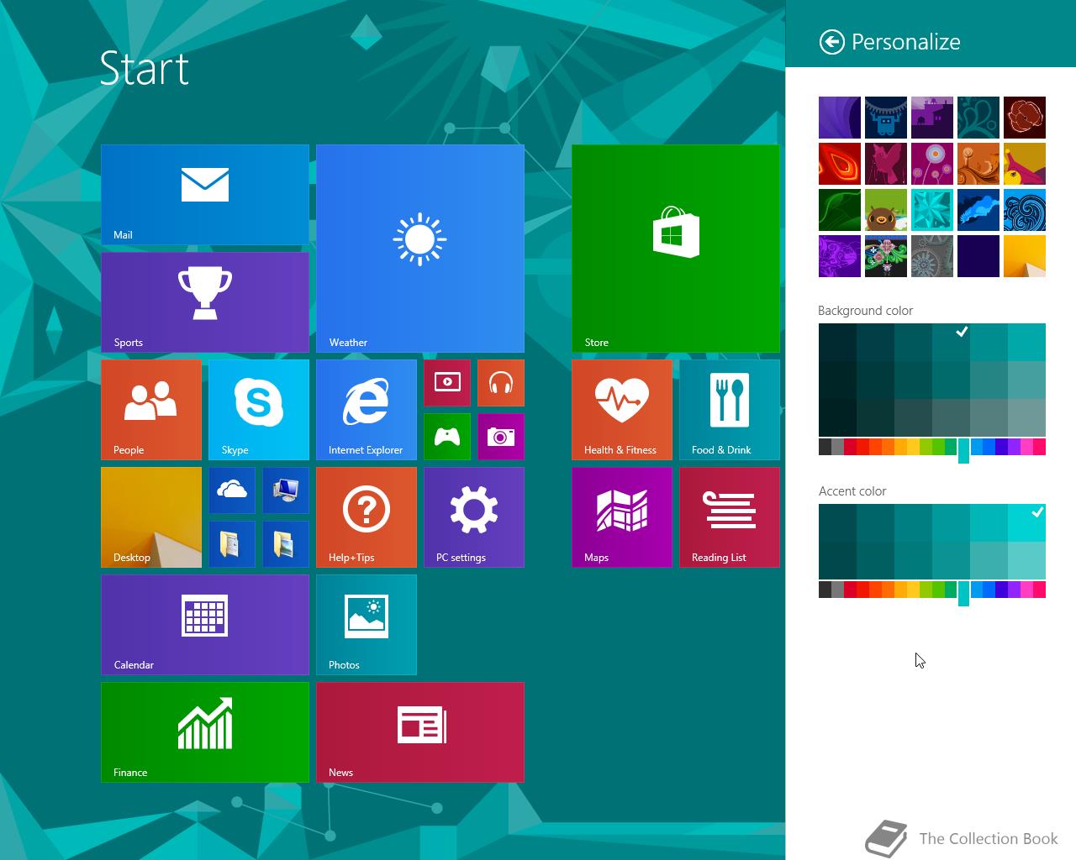Launch the Store tile
This screenshot has width=1076, height=860.
tap(676, 249)
